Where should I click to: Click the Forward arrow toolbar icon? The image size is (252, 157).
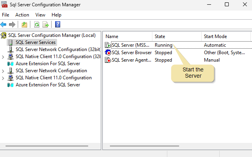coord(12,24)
